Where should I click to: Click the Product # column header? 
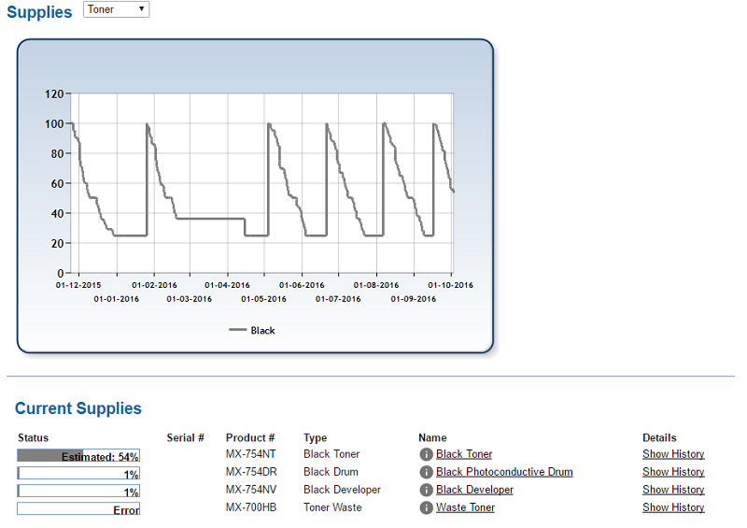pos(250,438)
